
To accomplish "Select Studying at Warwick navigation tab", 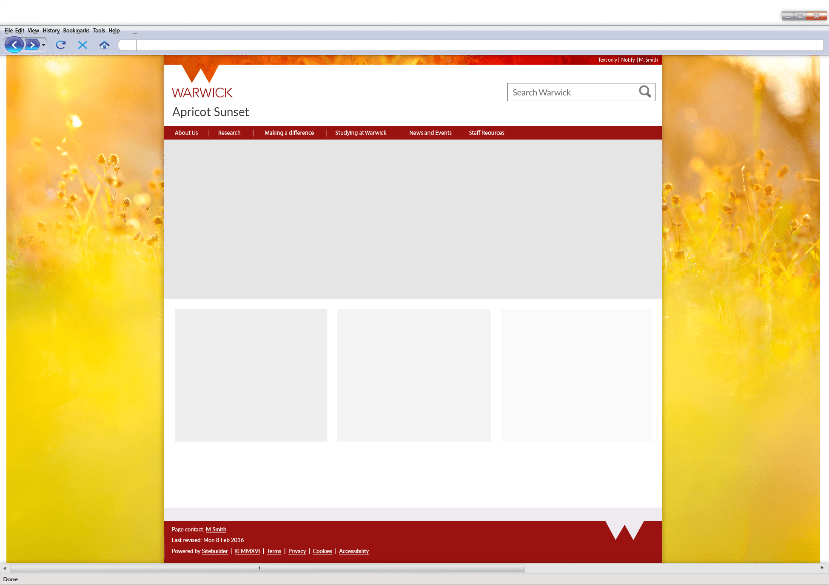I will [x=360, y=133].
